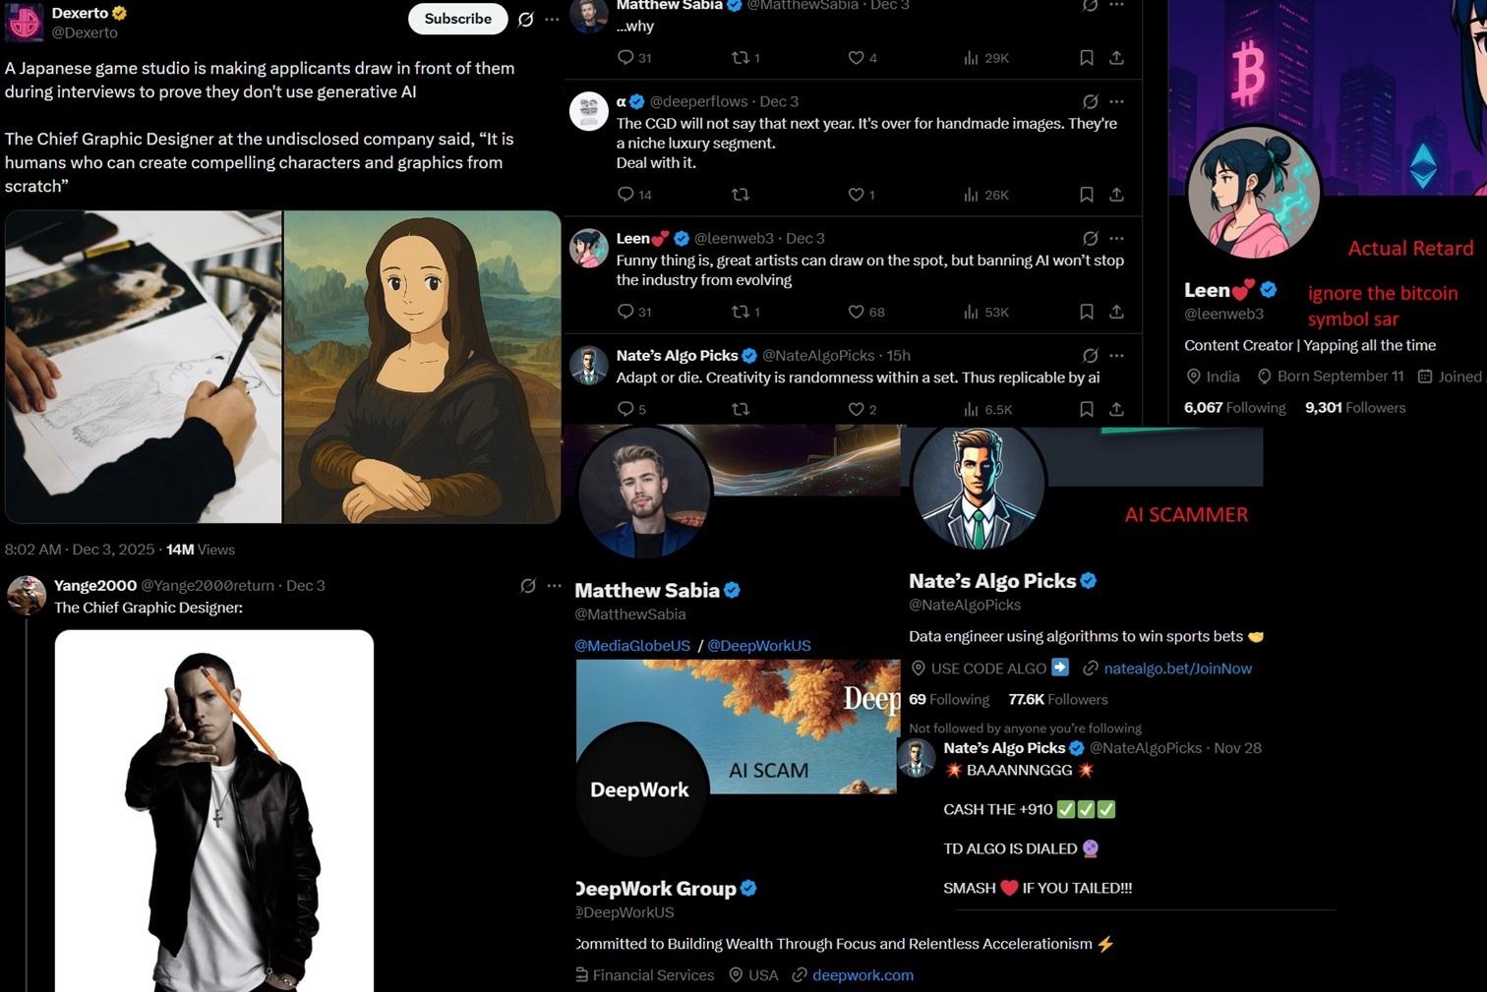This screenshot has height=992, width=1487.
Task: Open Grok icon beside Subscribe button
Action: click(x=526, y=19)
